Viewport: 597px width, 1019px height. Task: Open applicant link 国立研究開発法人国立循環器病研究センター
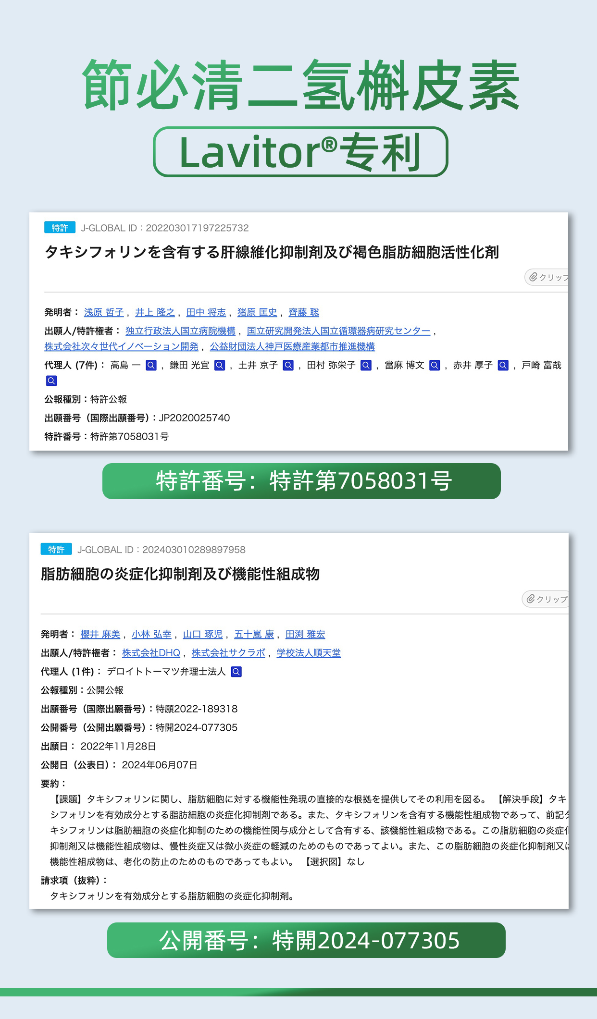pyautogui.click(x=338, y=331)
